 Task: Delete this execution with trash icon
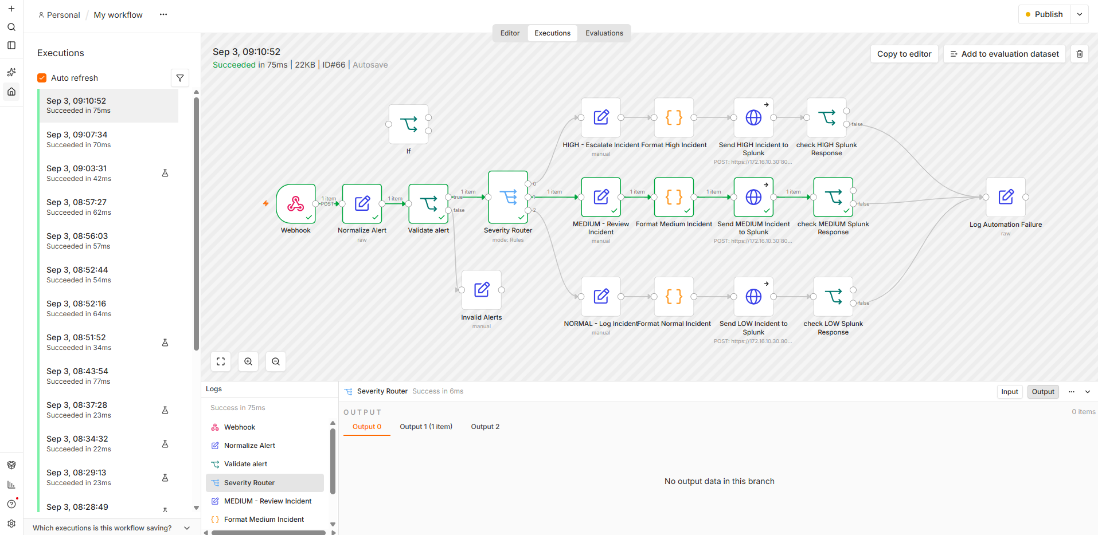[1080, 54]
